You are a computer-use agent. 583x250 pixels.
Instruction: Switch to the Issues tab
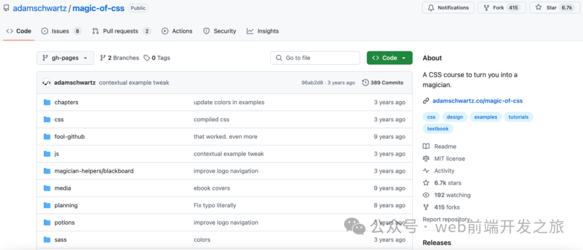[x=61, y=31]
